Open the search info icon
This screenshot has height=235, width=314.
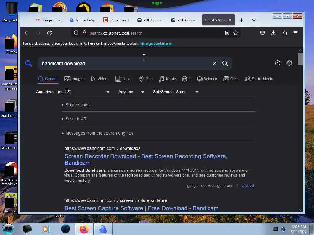[x=278, y=63]
